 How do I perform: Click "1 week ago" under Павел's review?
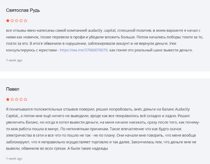(x=14, y=158)
